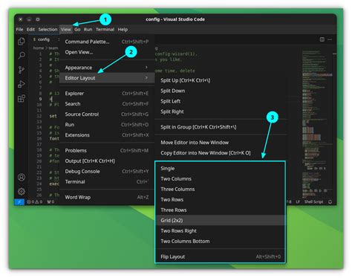This screenshot has height=278, width=352.
Task: Click the View menu
Action: (66, 30)
